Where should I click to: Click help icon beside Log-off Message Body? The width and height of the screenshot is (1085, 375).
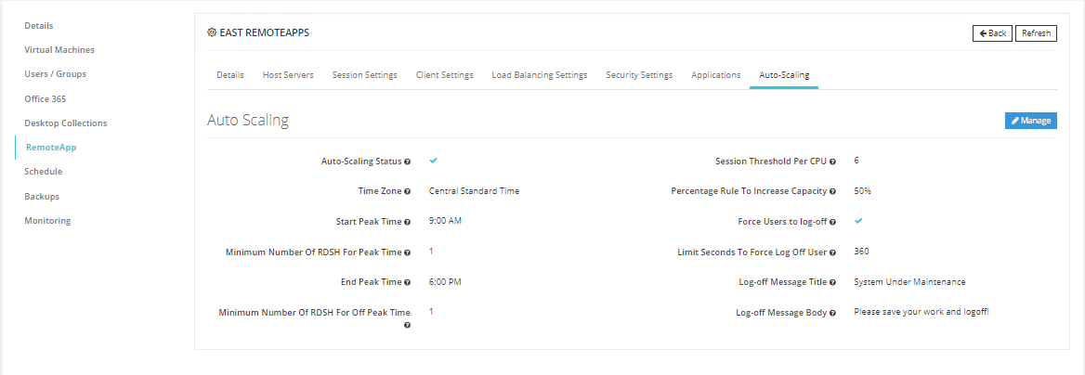pyautogui.click(x=832, y=314)
